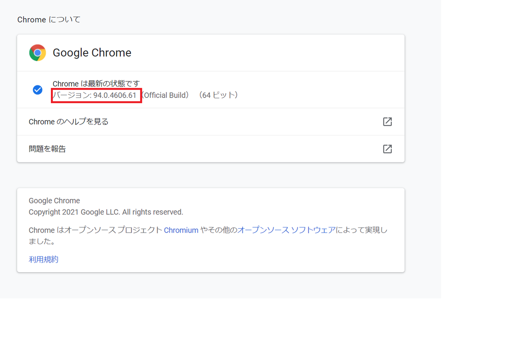The height and width of the screenshot is (342, 514).
Task: Click the (Official Build) text
Action: (x=165, y=95)
